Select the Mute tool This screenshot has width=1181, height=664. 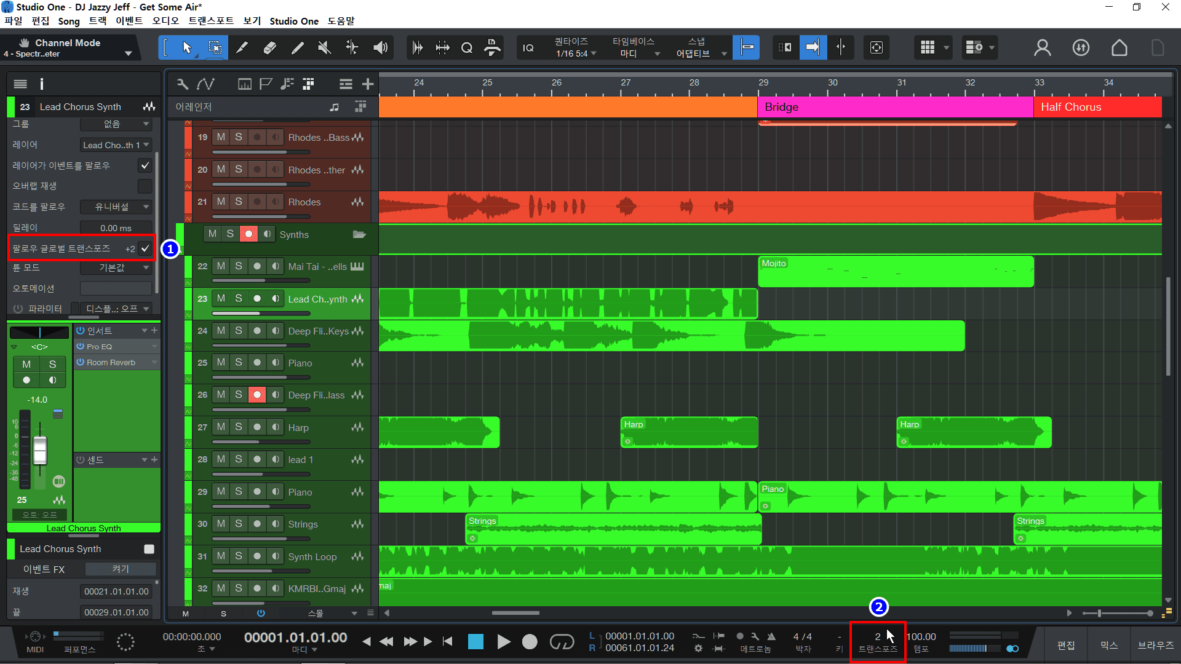[x=324, y=47]
